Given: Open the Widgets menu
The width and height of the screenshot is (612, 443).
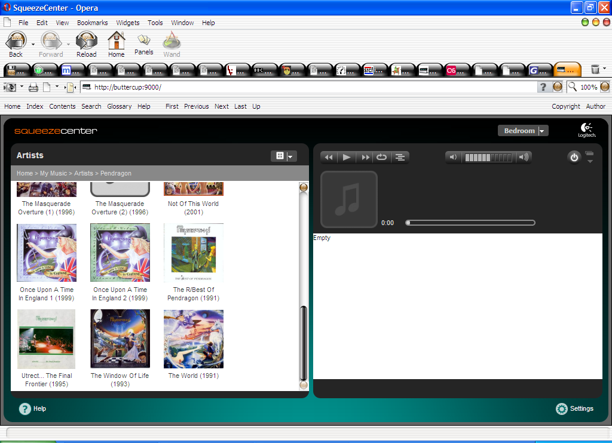Looking at the screenshot, I should (x=128, y=23).
